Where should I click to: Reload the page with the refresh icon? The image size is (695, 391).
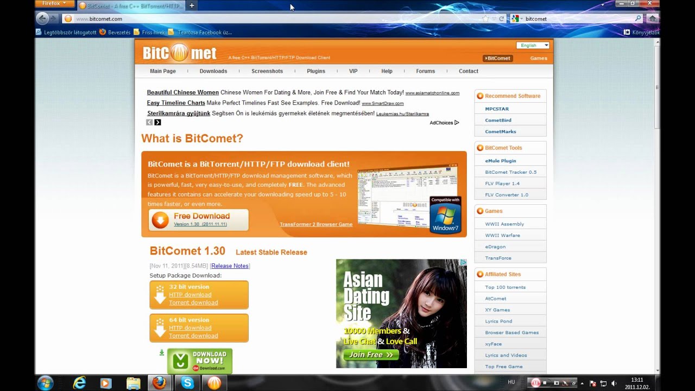point(501,18)
